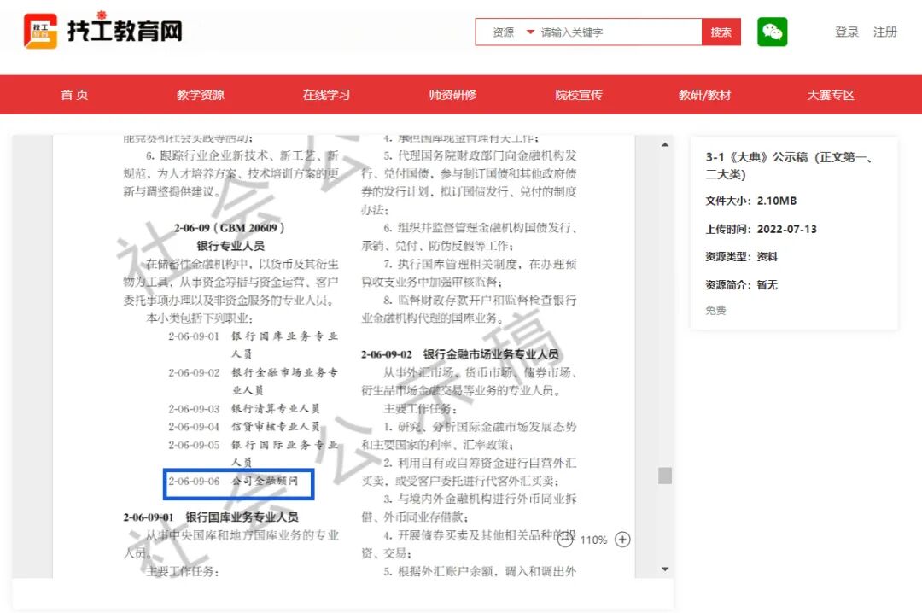Click the 2-06-09-01 list entry
The height and width of the screenshot is (613, 922).
(253, 345)
